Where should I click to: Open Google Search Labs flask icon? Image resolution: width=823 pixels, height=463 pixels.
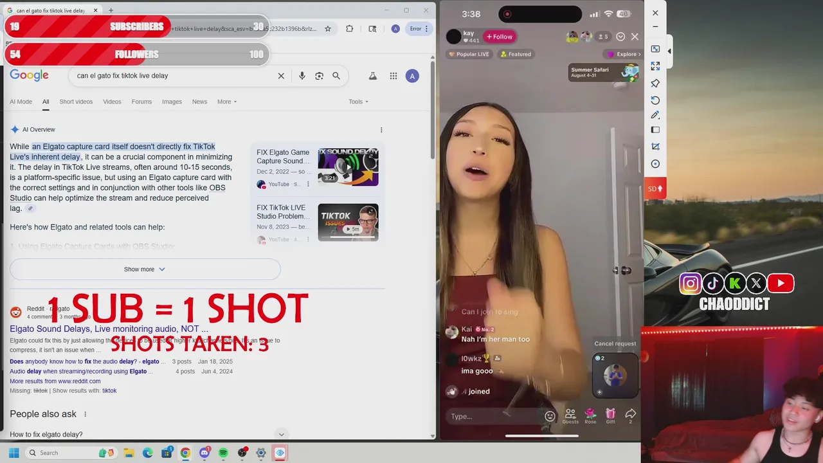[372, 76]
